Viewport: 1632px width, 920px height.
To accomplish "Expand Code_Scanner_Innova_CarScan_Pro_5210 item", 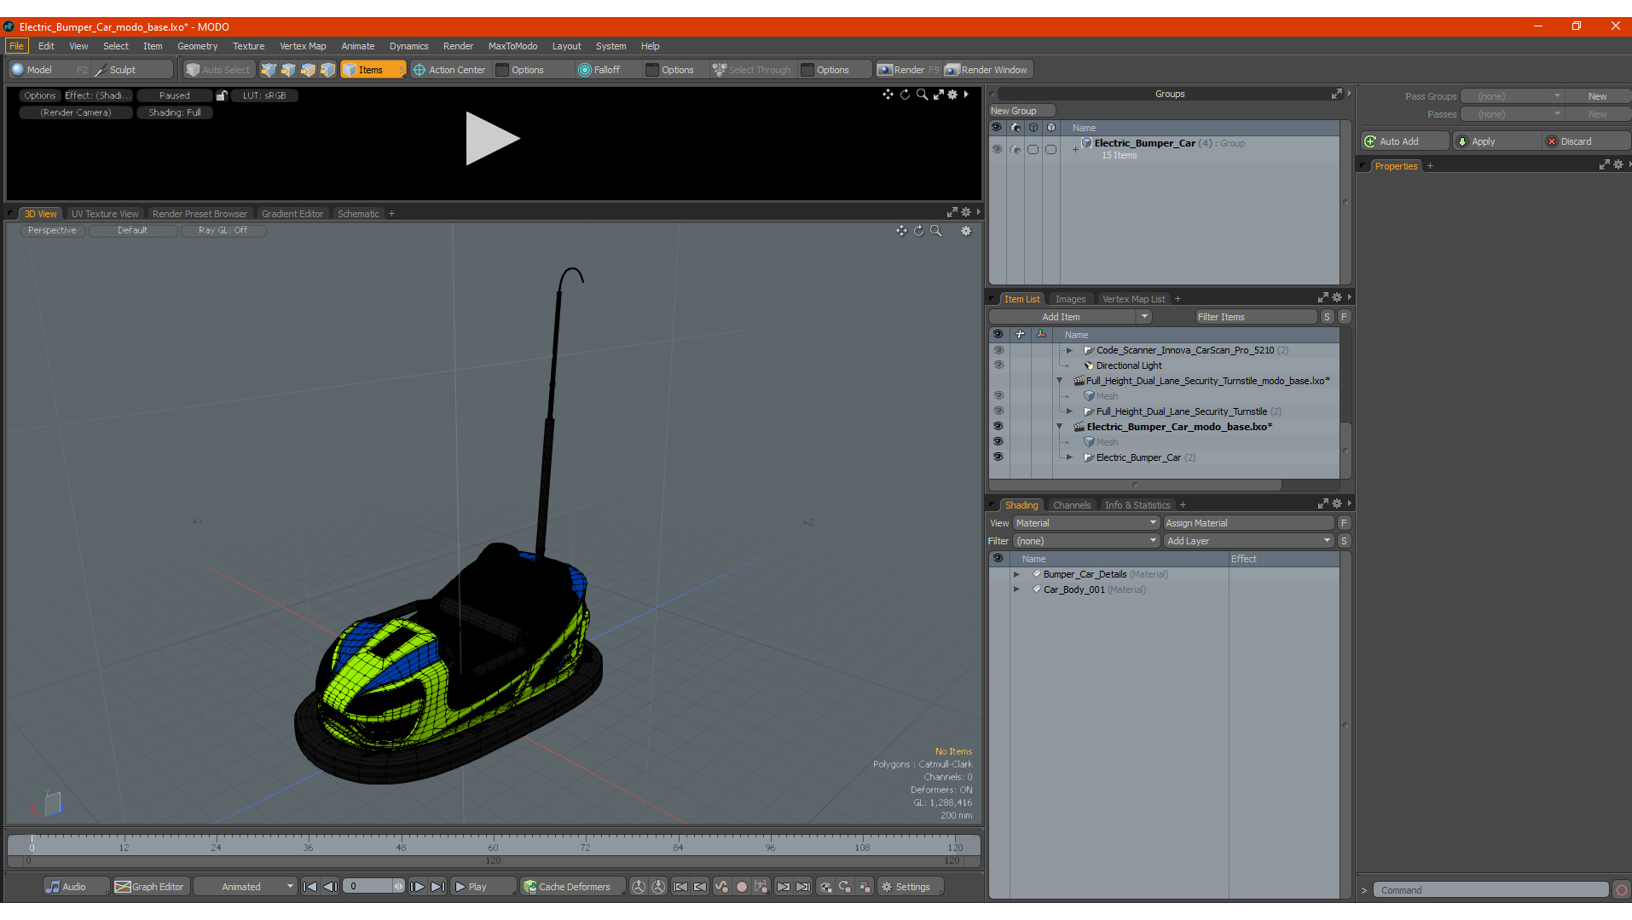I will click(x=1069, y=350).
